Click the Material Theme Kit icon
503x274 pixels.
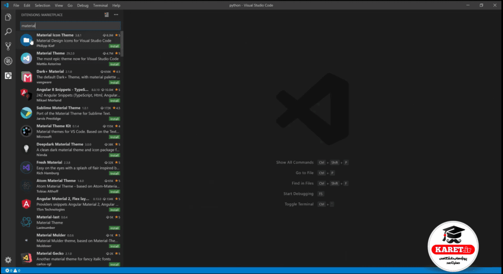point(27,131)
